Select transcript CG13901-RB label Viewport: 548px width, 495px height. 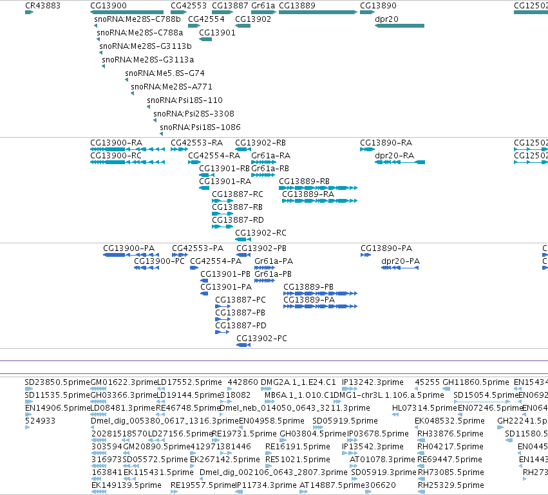[x=224, y=169]
